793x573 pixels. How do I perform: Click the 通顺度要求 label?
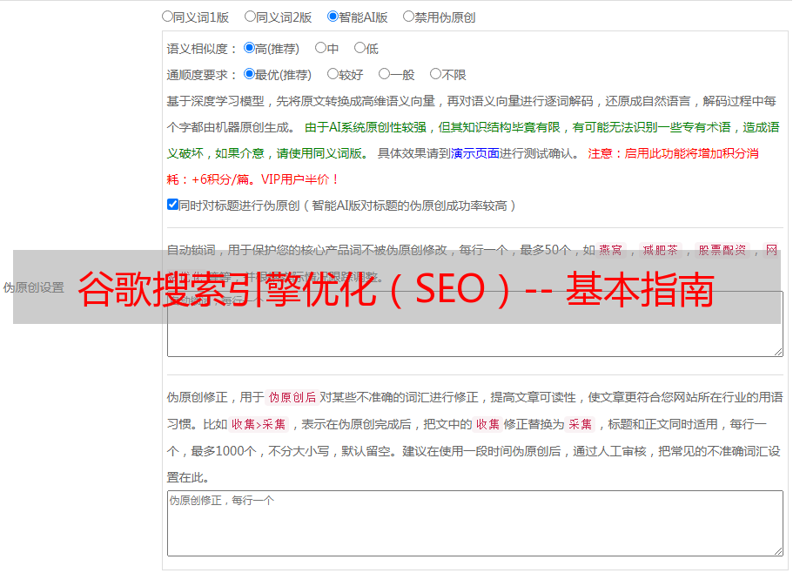[202, 76]
